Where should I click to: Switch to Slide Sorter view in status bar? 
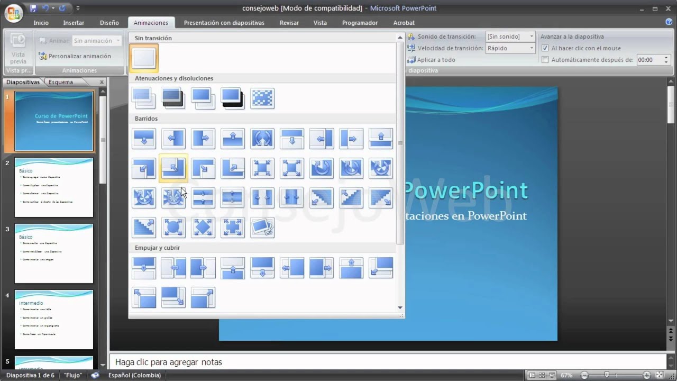click(x=542, y=375)
